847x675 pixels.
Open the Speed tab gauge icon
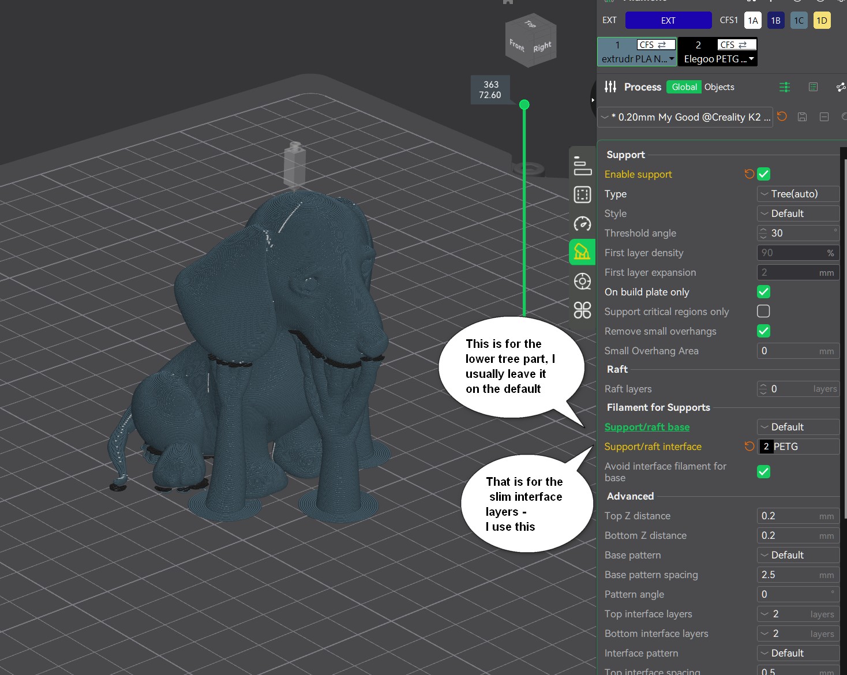click(x=582, y=223)
